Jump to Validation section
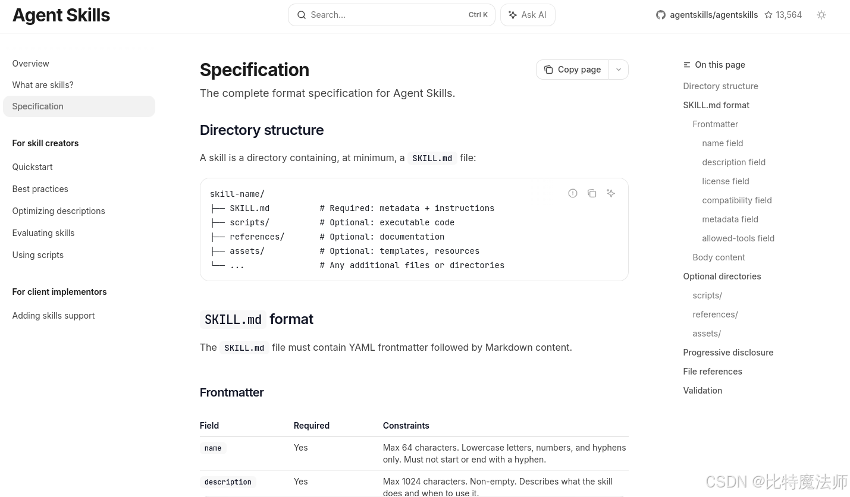 tap(702, 391)
